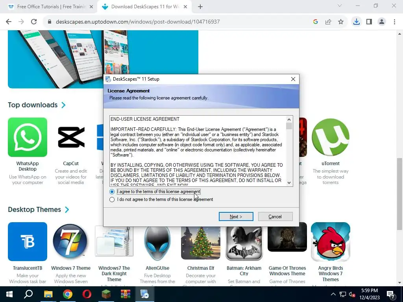Click the license agreement scrollbar thumb
The height and width of the screenshot is (302, 403).
(x=289, y=126)
